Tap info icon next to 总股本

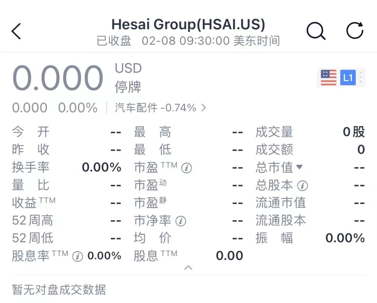coord(302,186)
